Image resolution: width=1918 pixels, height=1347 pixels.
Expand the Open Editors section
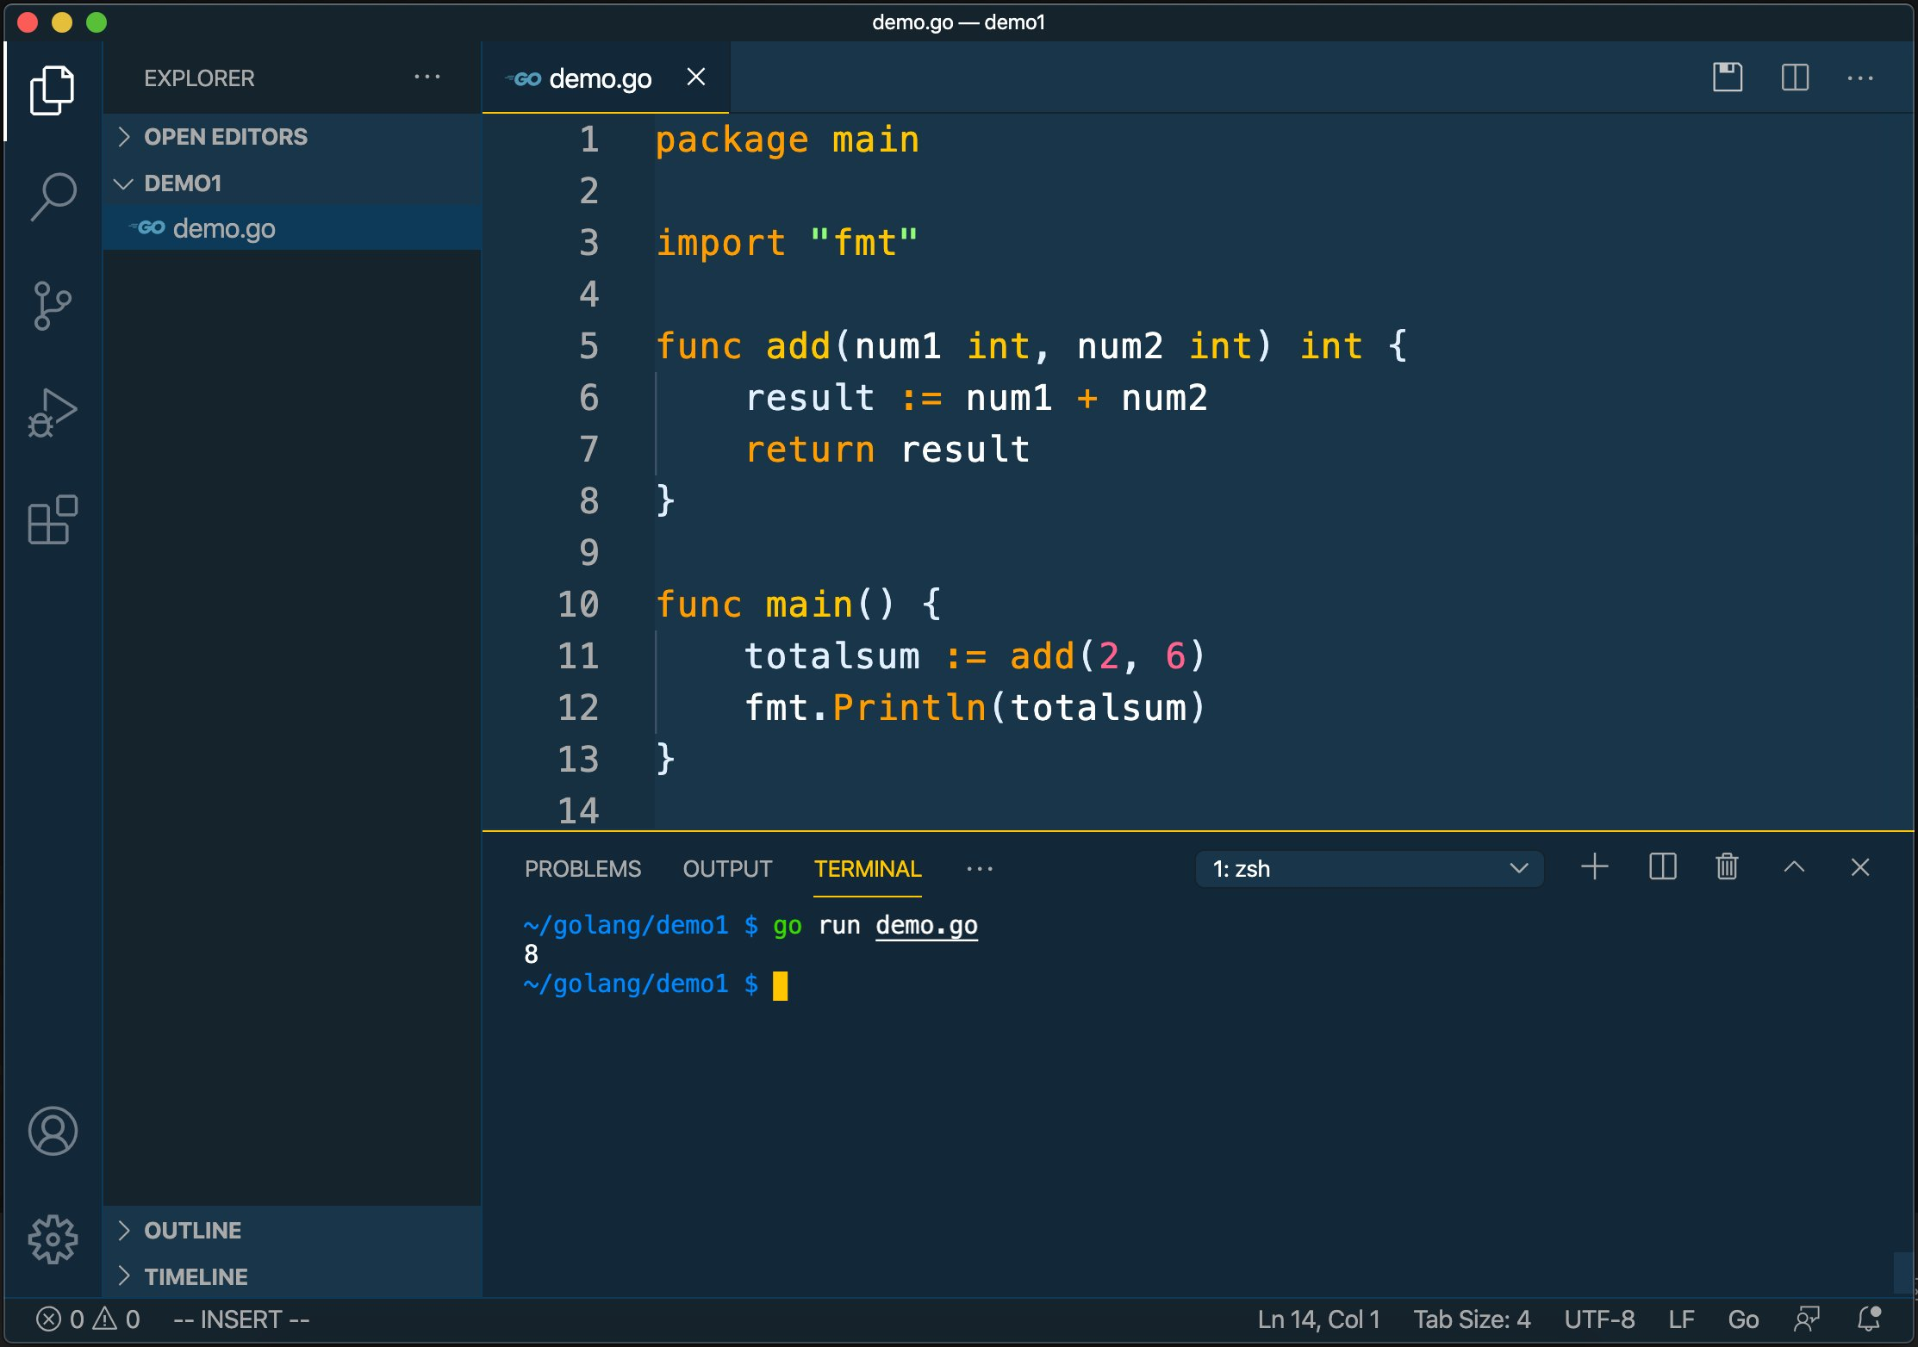click(226, 137)
